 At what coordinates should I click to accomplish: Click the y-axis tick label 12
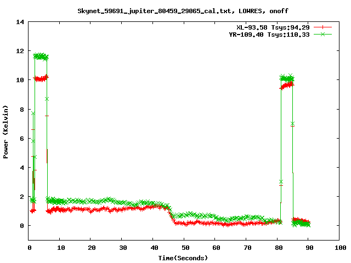[20, 51]
